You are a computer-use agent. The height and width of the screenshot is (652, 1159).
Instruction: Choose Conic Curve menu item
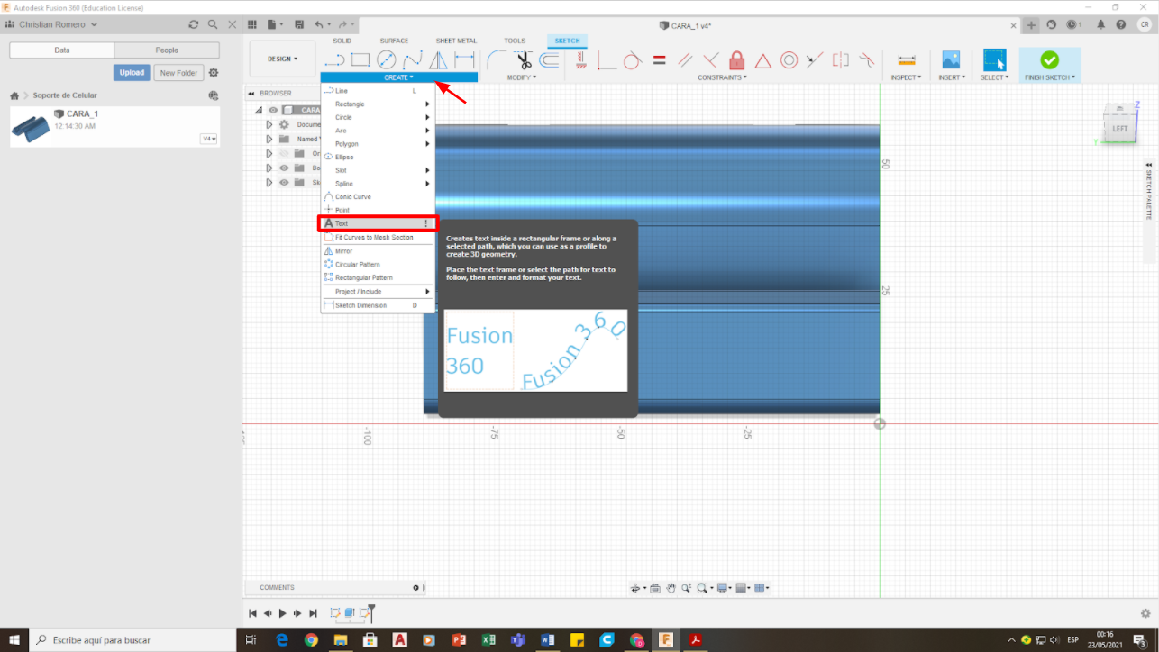click(378, 196)
